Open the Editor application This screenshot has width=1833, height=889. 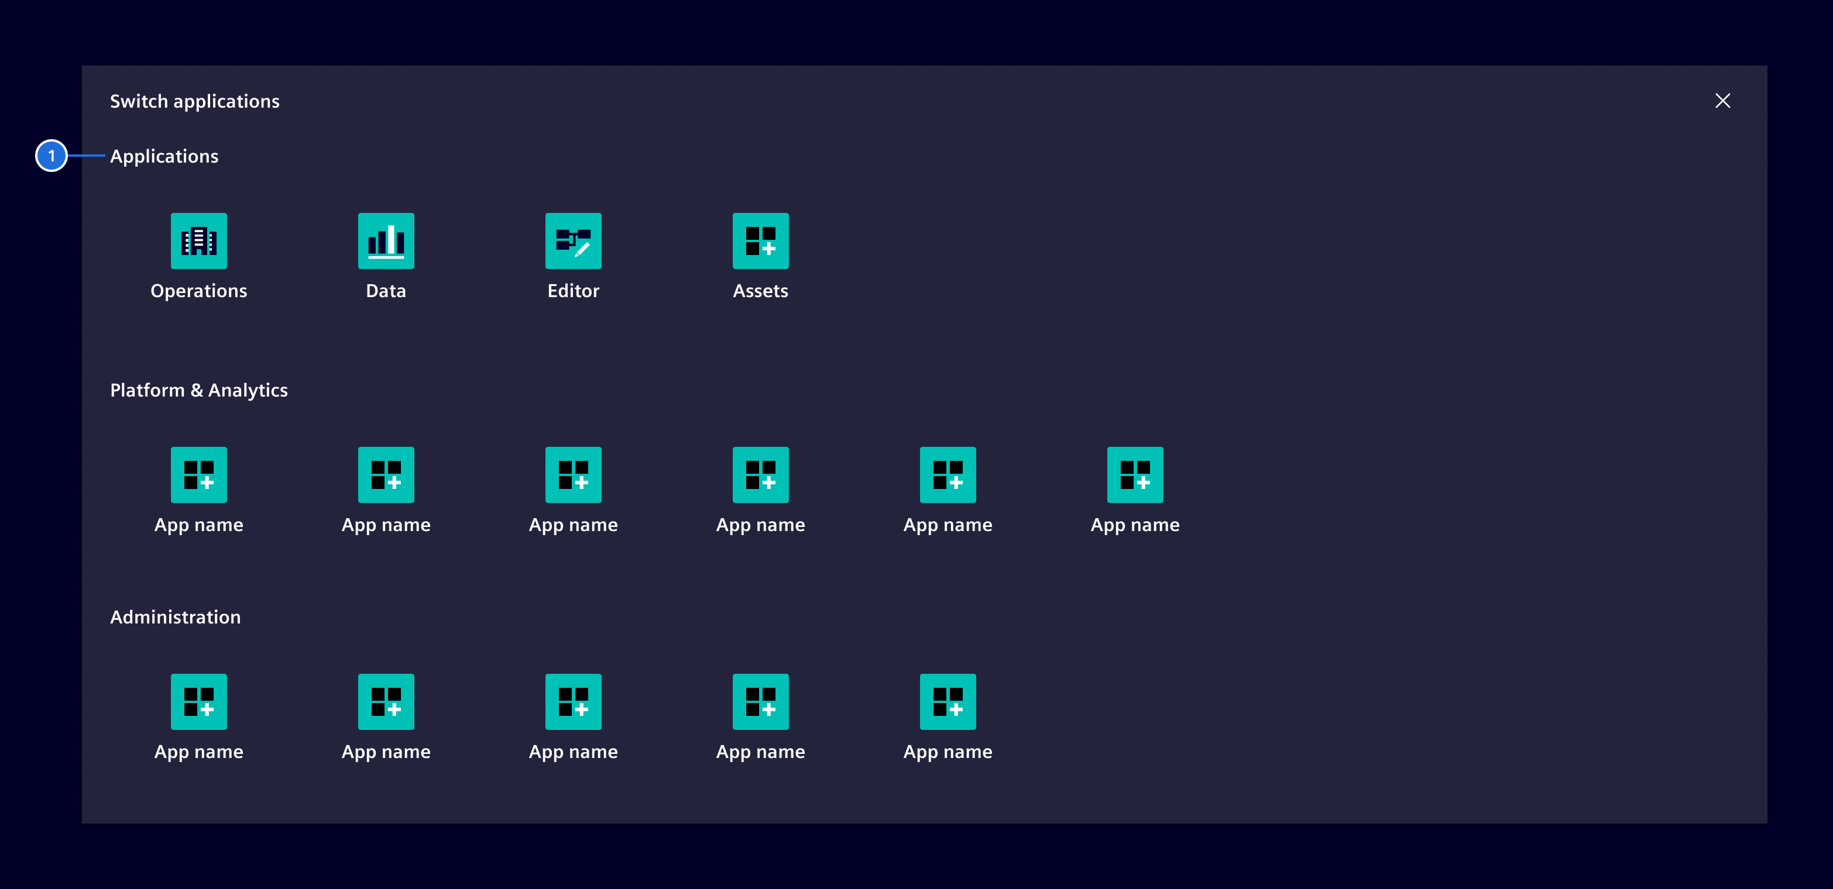point(573,241)
